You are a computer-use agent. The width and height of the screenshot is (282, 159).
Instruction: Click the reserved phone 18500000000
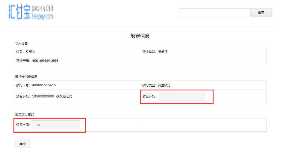coord(43,96)
